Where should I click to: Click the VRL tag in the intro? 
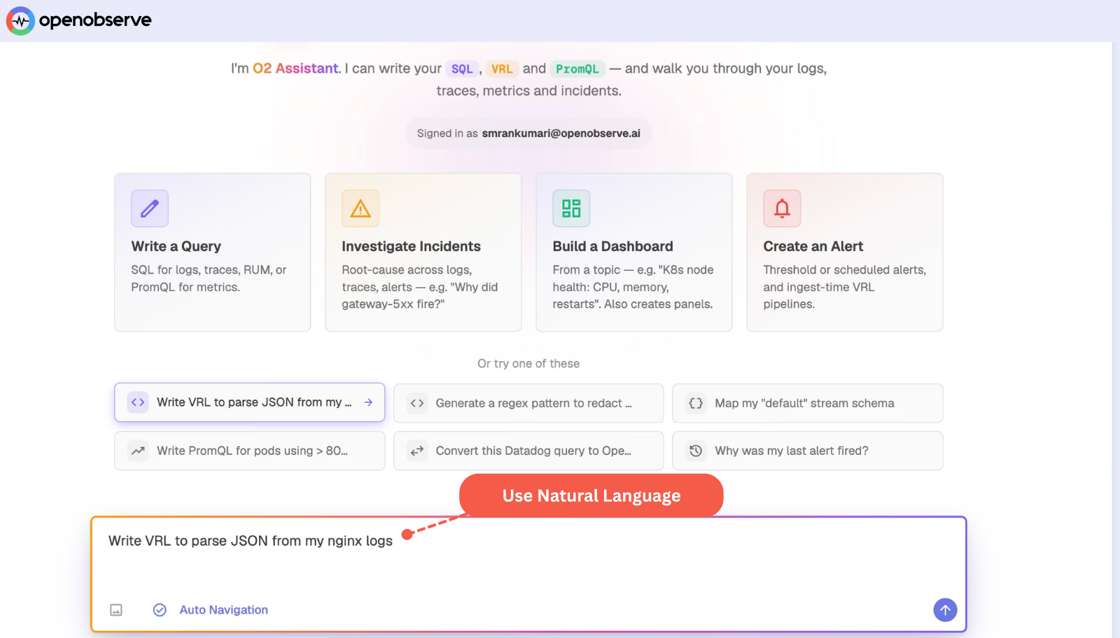click(x=502, y=69)
